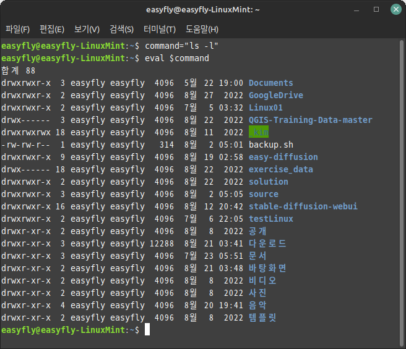Image resolution: width=406 pixels, height=349 pixels.
Task: Click the 합계 88 total line
Action: (x=18, y=70)
